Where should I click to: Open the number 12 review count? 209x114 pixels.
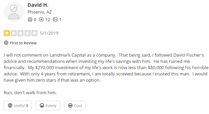[48, 20]
